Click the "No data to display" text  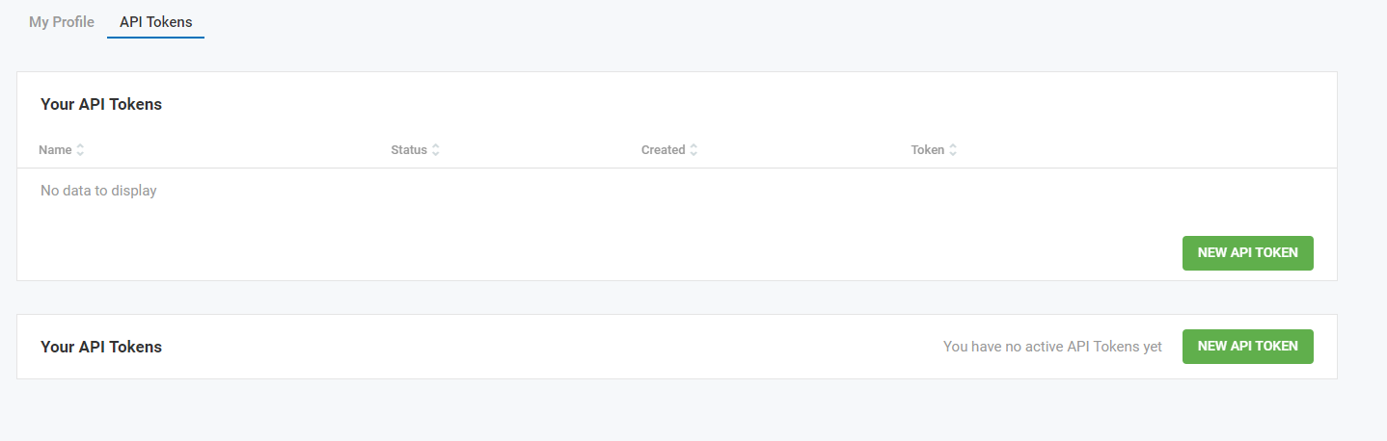coord(98,191)
